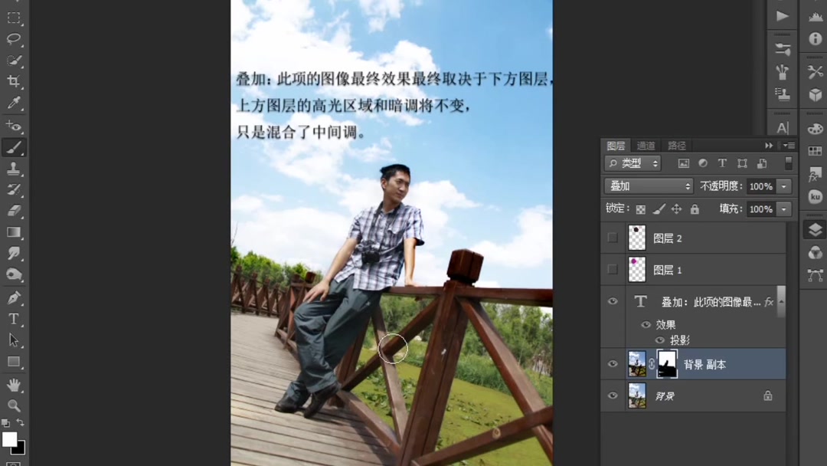This screenshot has height=466, width=827.
Task: Hide the 投影 drop shadow effect
Action: pyautogui.click(x=659, y=340)
